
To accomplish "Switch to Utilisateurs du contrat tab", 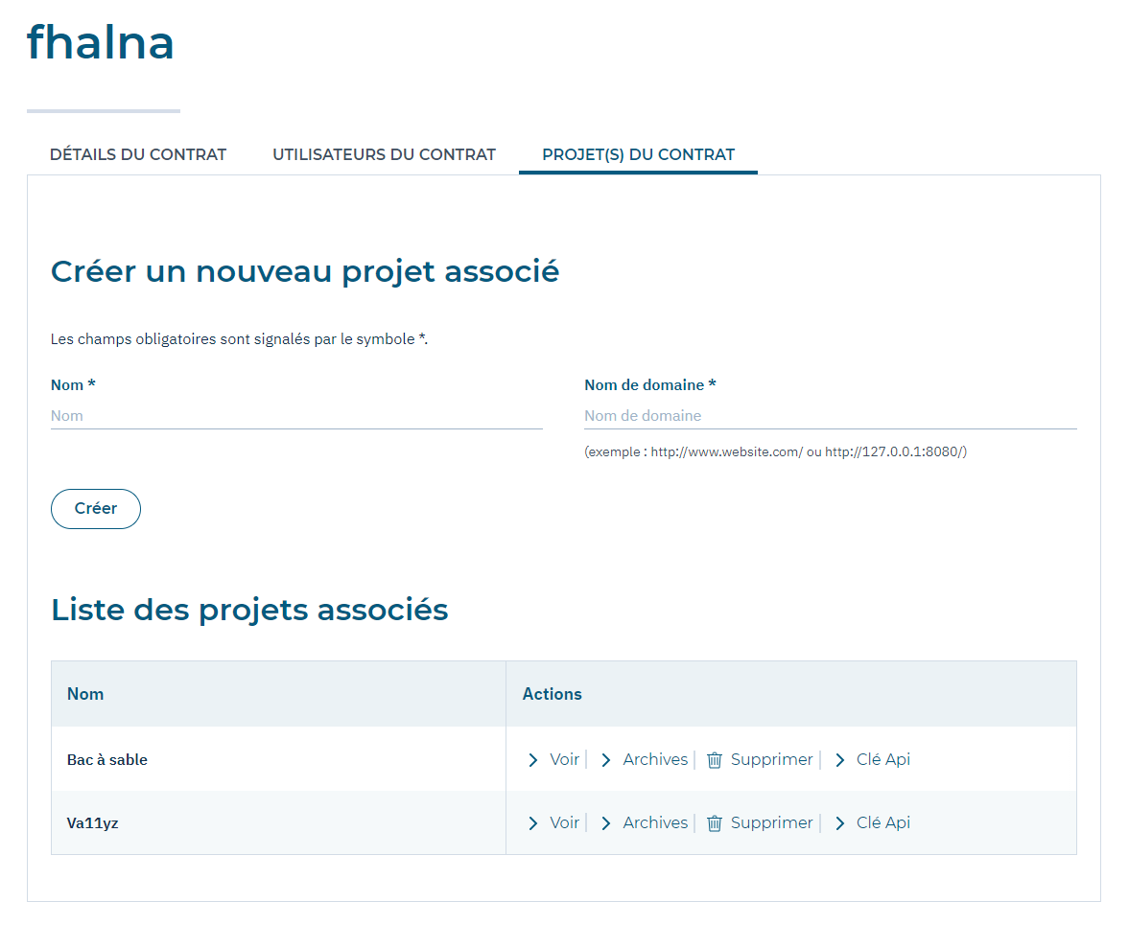I will [x=384, y=154].
